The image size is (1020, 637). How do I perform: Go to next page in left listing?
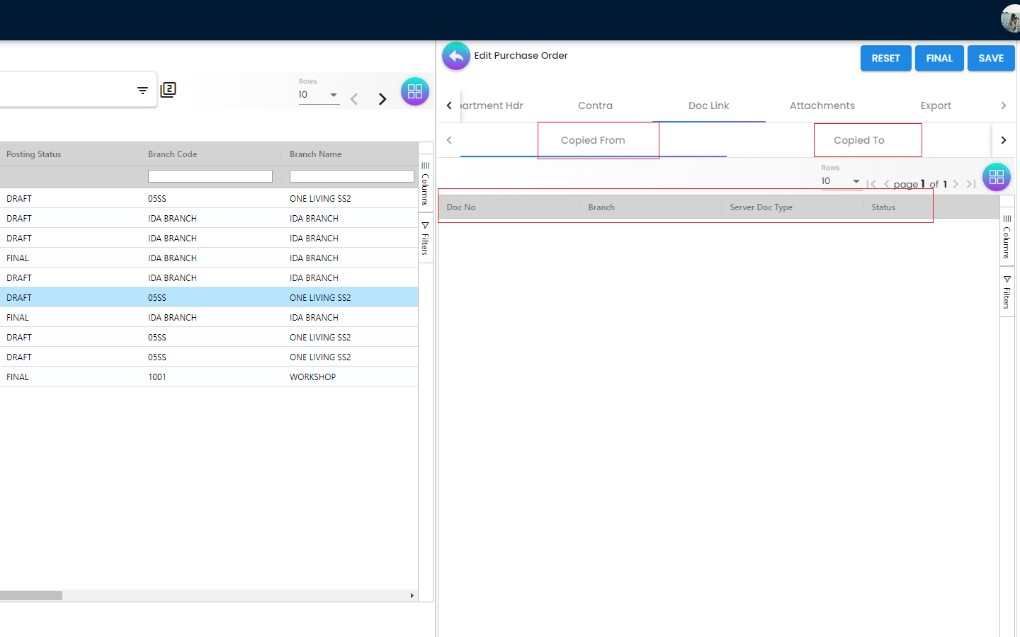click(382, 99)
